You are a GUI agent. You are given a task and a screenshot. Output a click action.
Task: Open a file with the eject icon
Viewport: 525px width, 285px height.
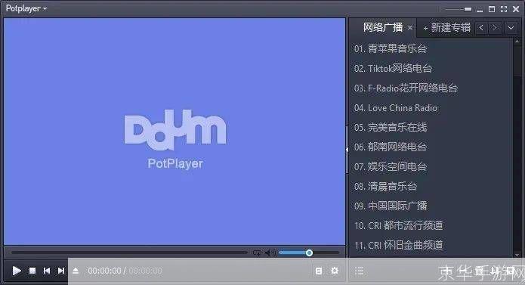click(x=76, y=271)
